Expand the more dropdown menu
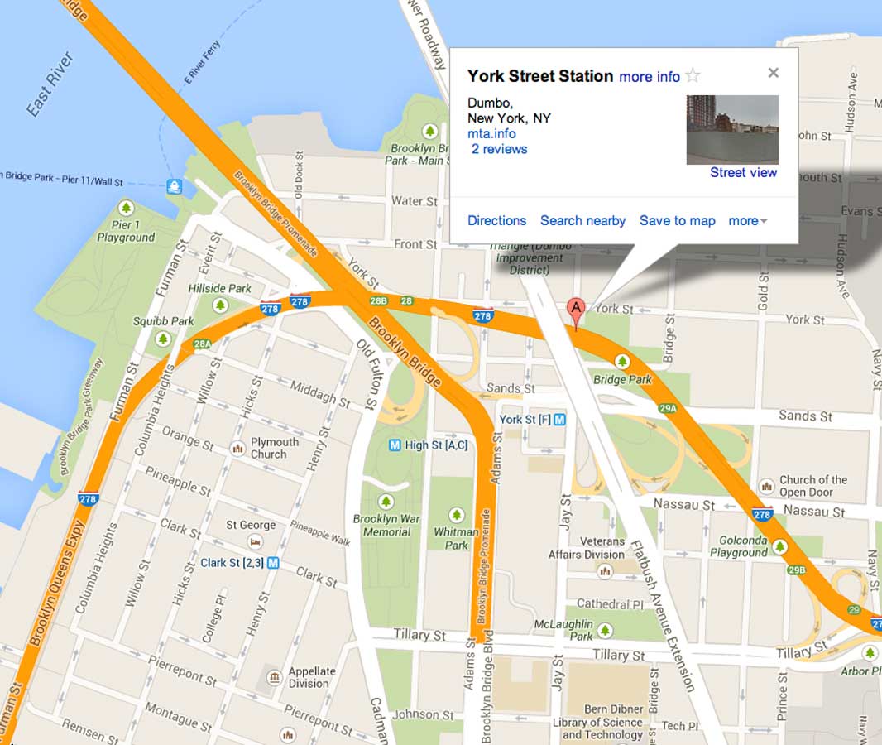 pyautogui.click(x=748, y=220)
